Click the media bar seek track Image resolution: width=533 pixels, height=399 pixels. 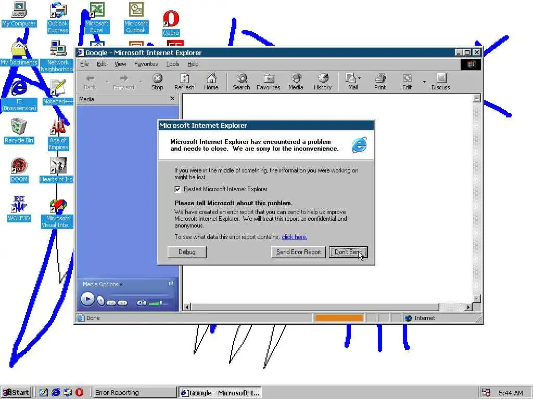click(x=138, y=295)
